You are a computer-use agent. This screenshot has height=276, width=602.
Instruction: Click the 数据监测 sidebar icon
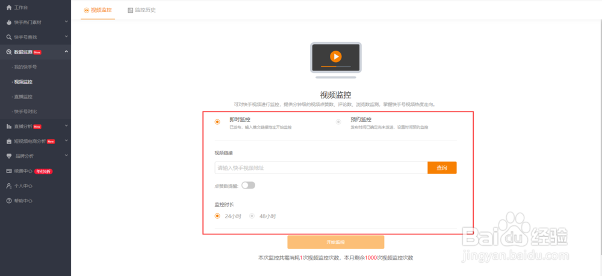tap(9, 52)
